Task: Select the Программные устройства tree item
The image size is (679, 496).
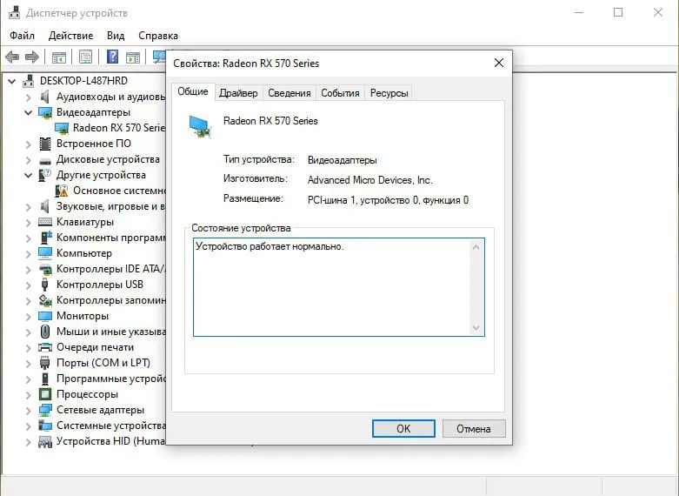Action: pyautogui.click(x=110, y=379)
